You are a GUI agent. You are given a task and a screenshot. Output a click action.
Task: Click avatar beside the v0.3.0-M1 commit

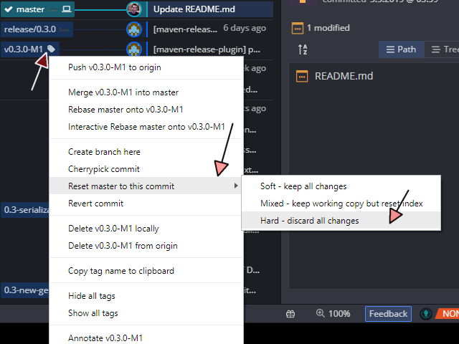[x=134, y=49]
